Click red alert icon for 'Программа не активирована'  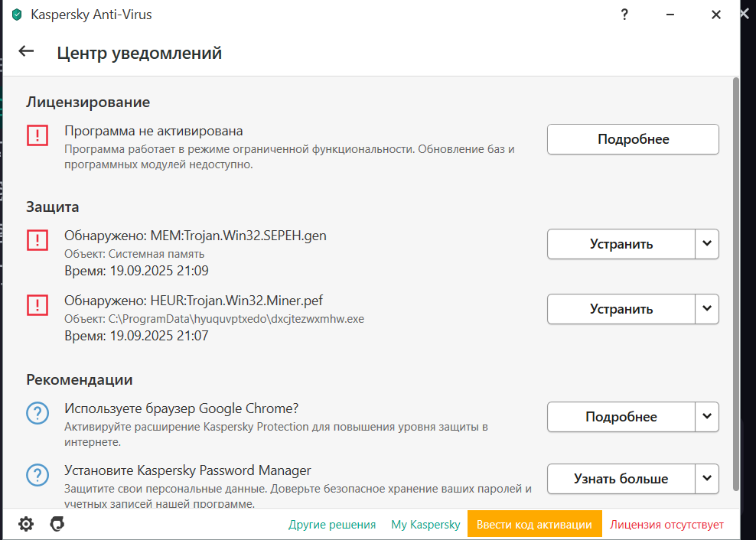(x=37, y=135)
